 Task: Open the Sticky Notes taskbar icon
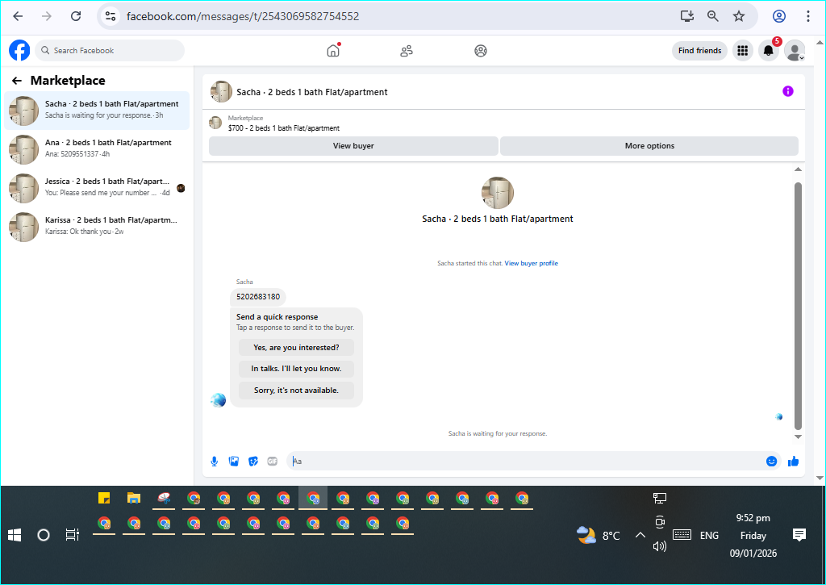pos(104,498)
